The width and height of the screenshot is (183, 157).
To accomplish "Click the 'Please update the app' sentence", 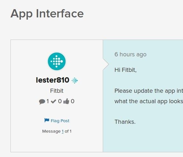I will pos(149,91).
